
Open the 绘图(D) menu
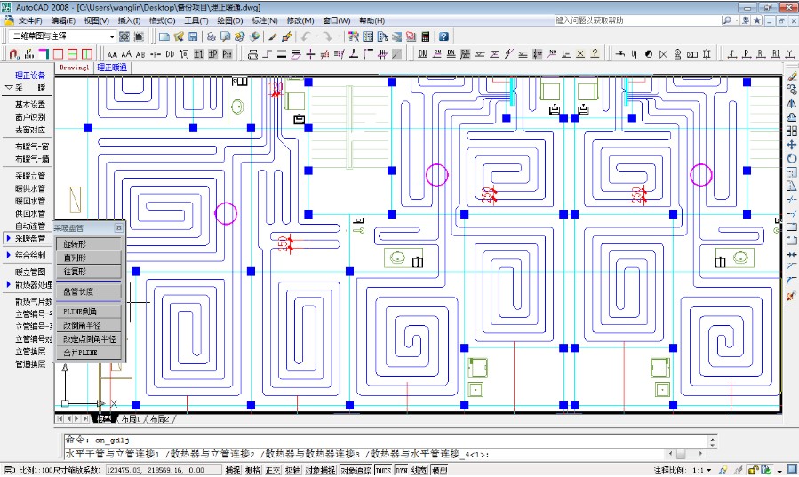point(229,20)
